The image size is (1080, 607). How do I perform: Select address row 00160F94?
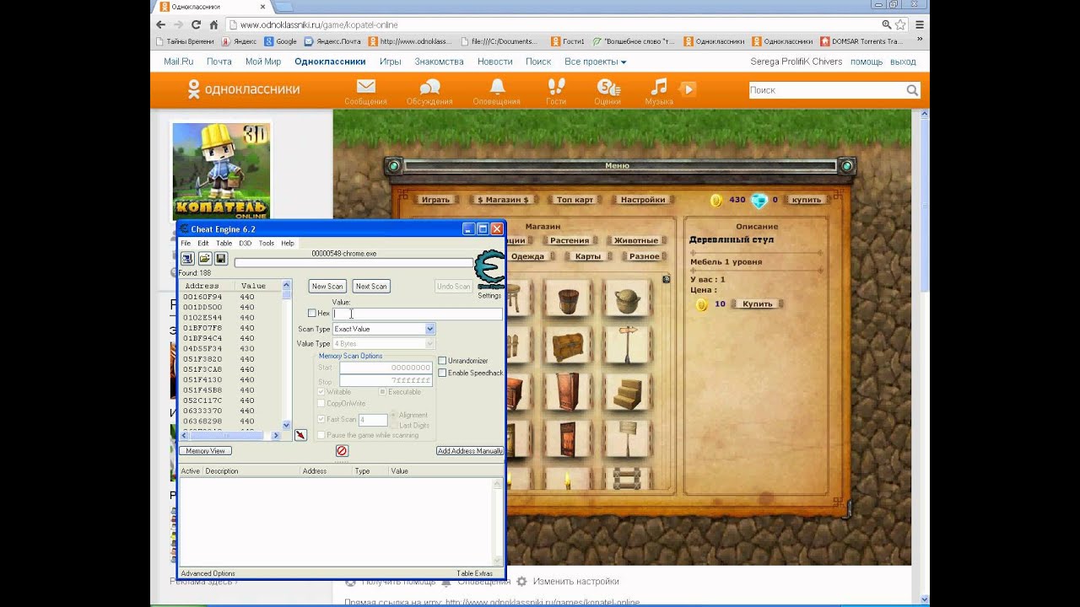tap(232, 297)
